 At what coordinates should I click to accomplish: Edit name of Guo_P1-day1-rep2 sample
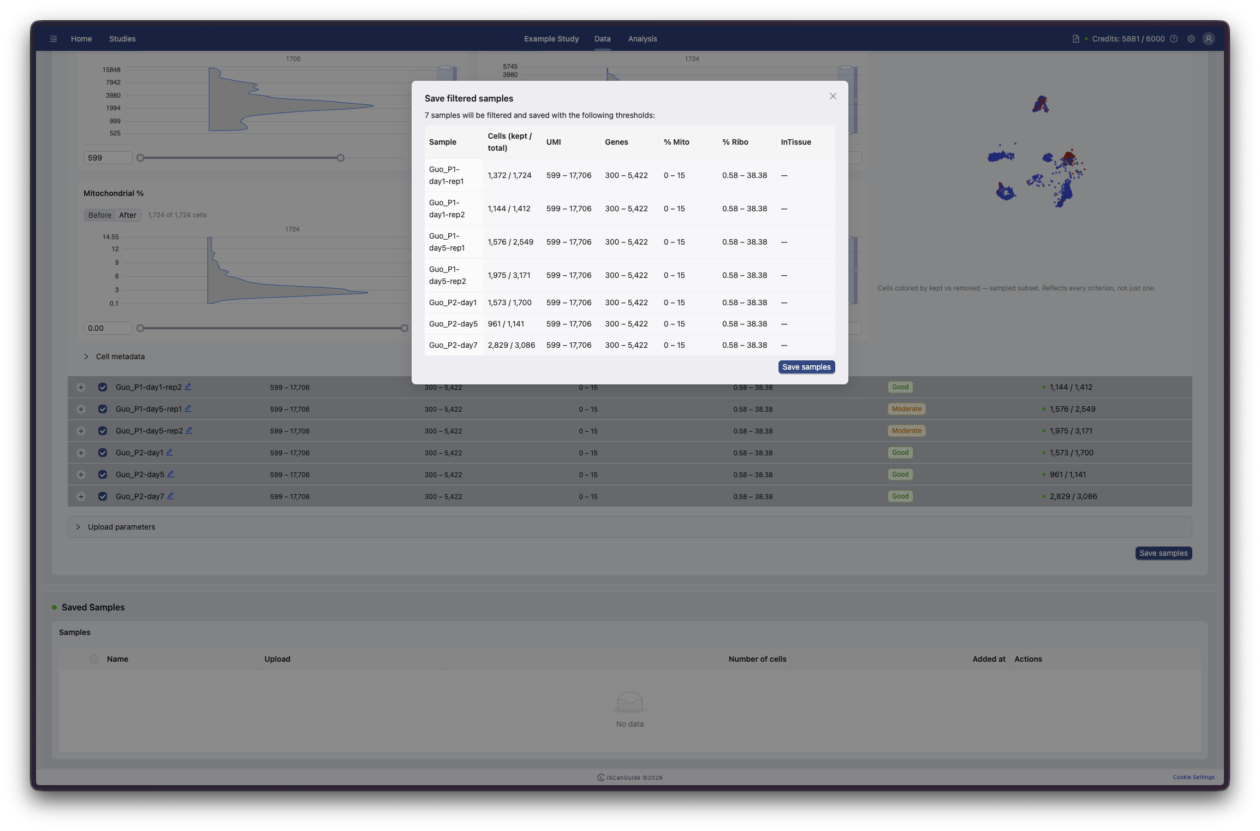188,387
